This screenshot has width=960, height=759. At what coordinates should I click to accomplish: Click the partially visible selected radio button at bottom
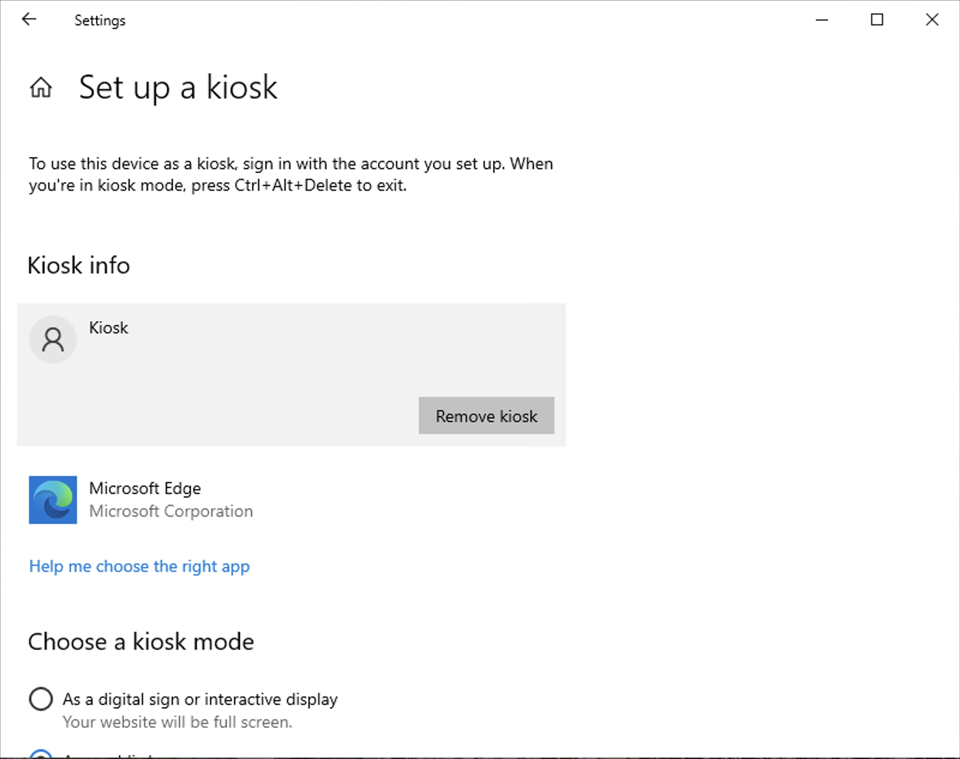pos(41,754)
